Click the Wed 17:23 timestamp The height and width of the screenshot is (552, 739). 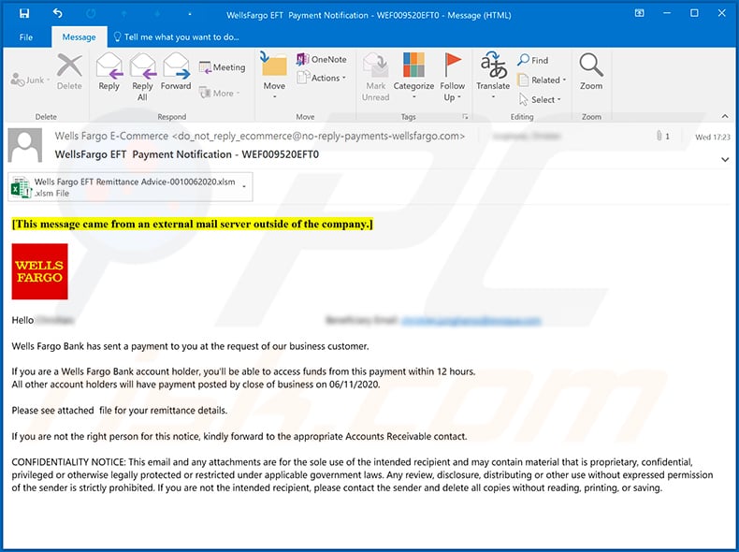tap(712, 138)
